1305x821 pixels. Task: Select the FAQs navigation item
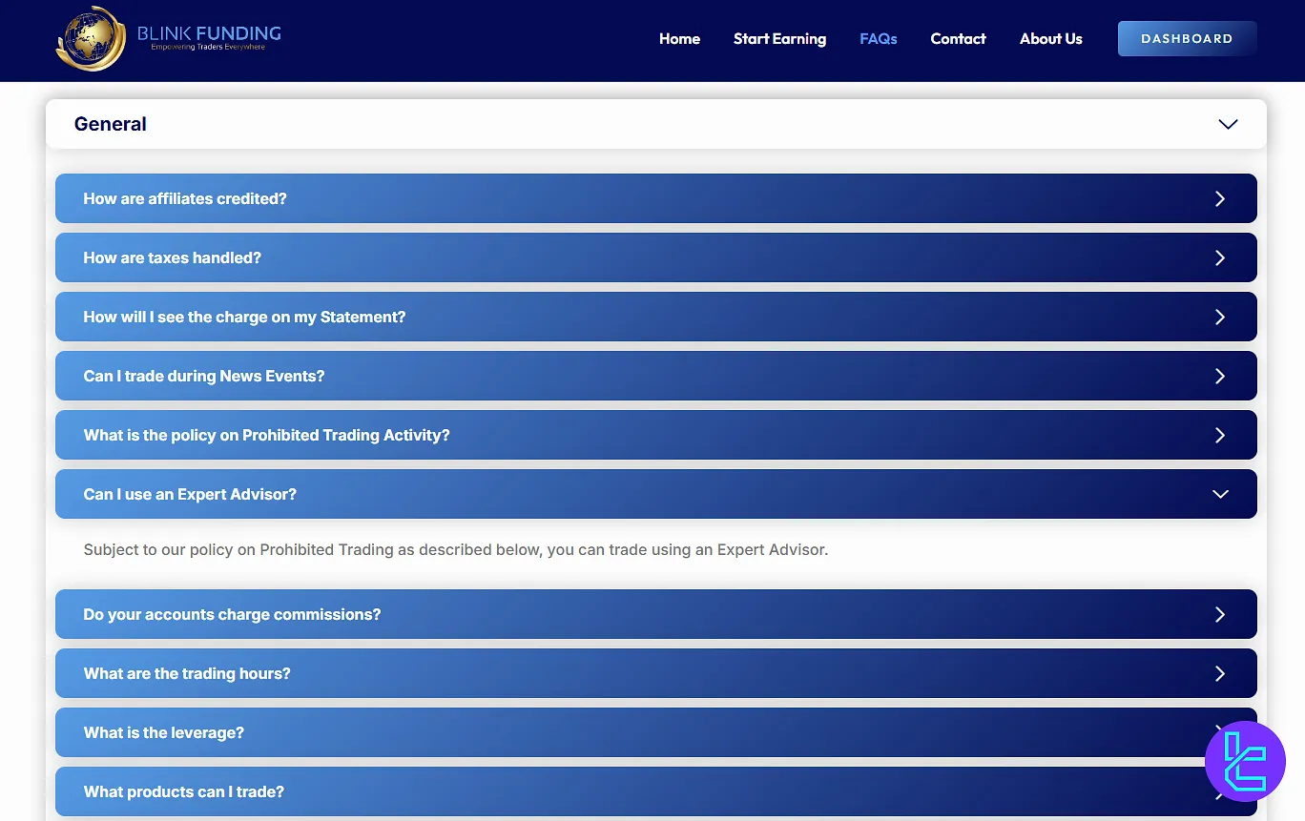[x=878, y=39]
